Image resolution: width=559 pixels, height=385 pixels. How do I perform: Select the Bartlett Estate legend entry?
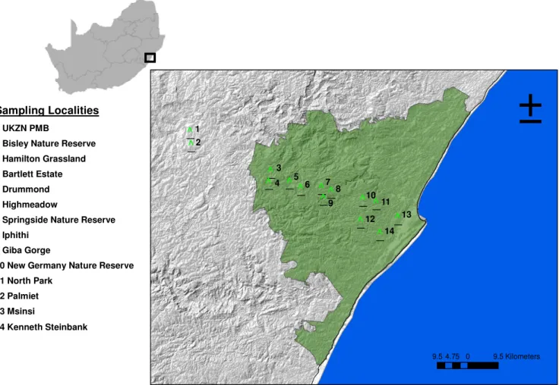click(33, 174)
